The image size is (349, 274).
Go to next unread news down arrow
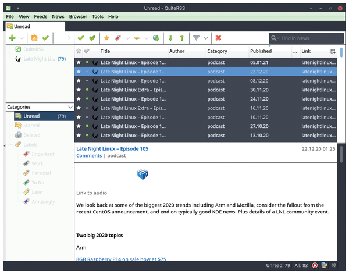(x=170, y=38)
